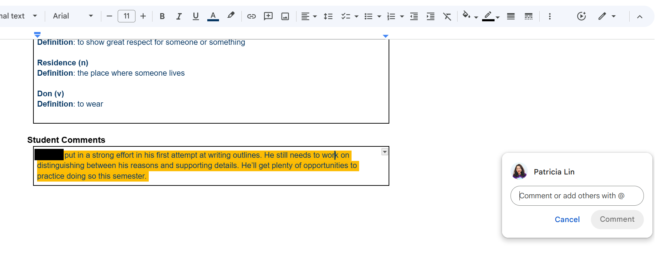The width and height of the screenshot is (662, 275).
Task: Open the Arial font dropdown
Action: [x=73, y=16]
